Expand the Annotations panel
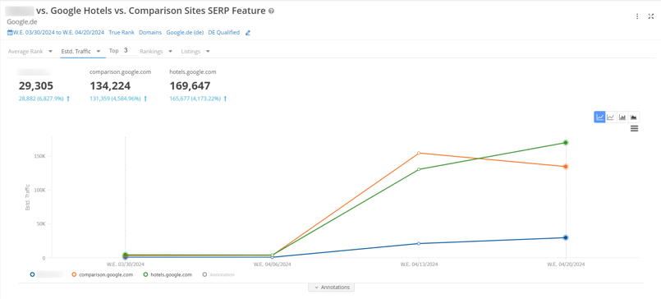Viewport: 661px width, 299px height. coord(332,287)
